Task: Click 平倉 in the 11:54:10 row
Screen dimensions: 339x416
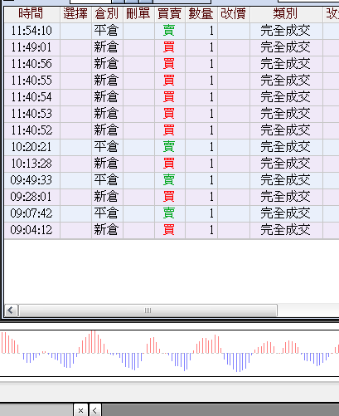Action: 106,31
